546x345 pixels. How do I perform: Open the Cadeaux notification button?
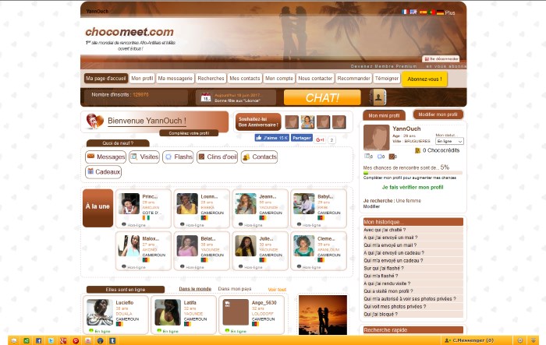[x=104, y=172]
